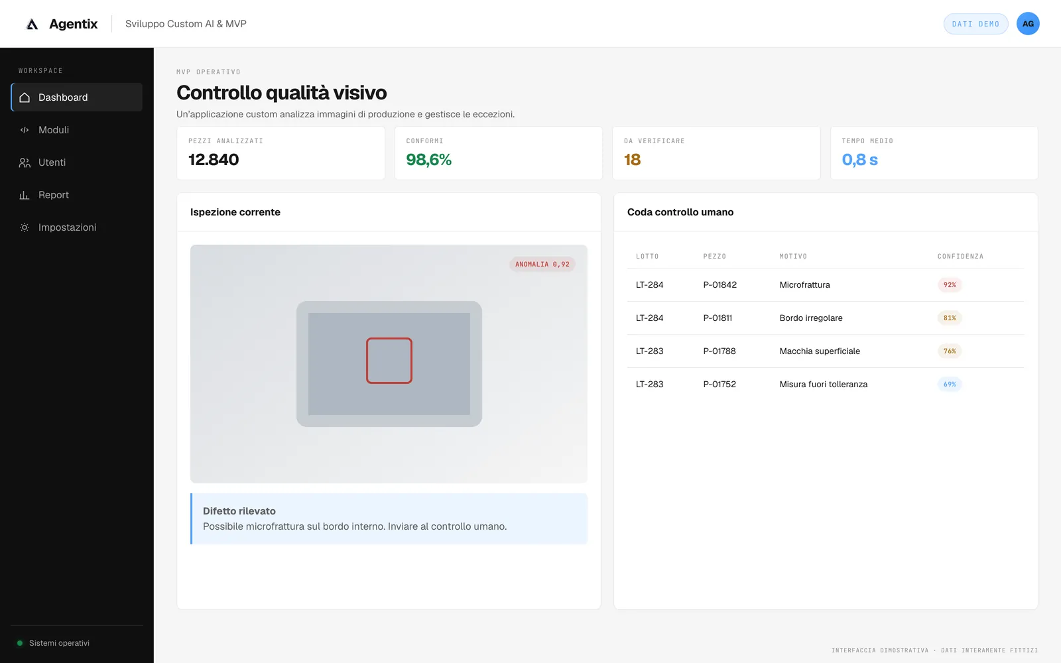Viewport: 1061px width, 663px height.
Task: Select the 76% confidence badge
Action: point(950,351)
